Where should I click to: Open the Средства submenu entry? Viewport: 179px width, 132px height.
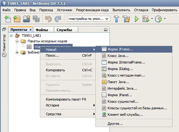click(68, 114)
